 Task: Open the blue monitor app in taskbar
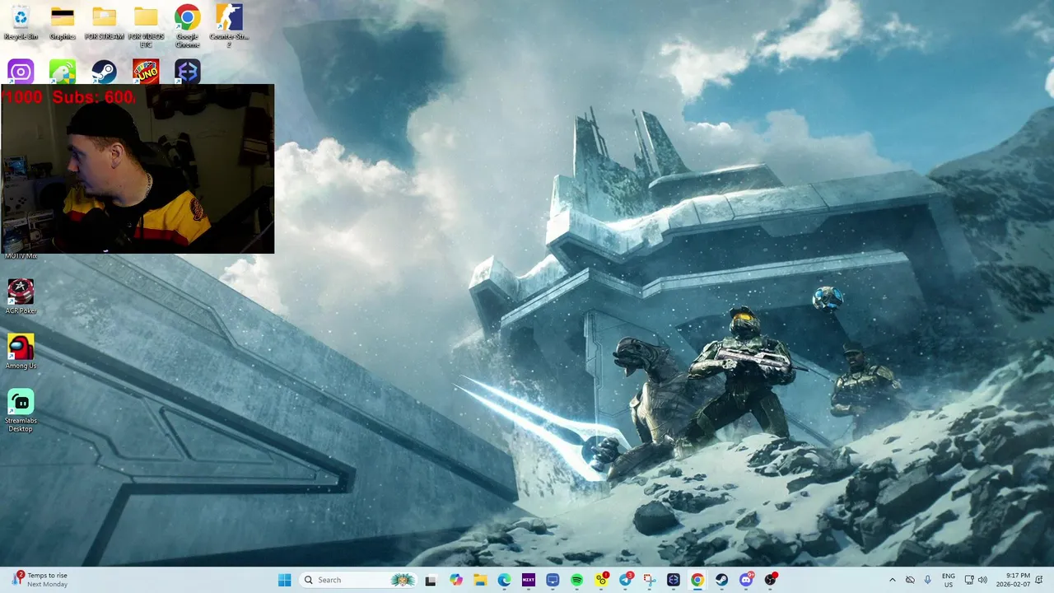coord(553,580)
